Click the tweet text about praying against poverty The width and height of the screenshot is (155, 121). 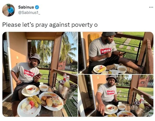pyautogui.click(x=50, y=25)
